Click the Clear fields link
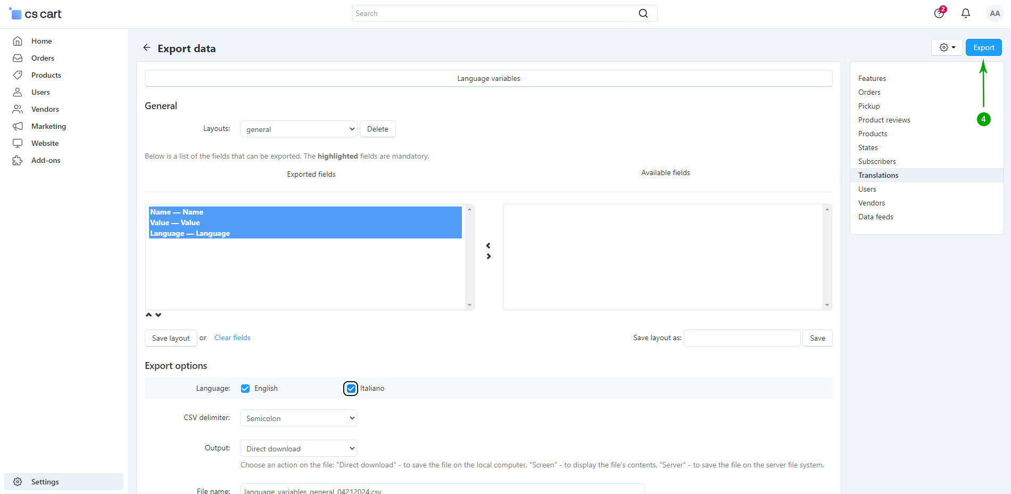Screen dimensions: 1011x494 232,338
